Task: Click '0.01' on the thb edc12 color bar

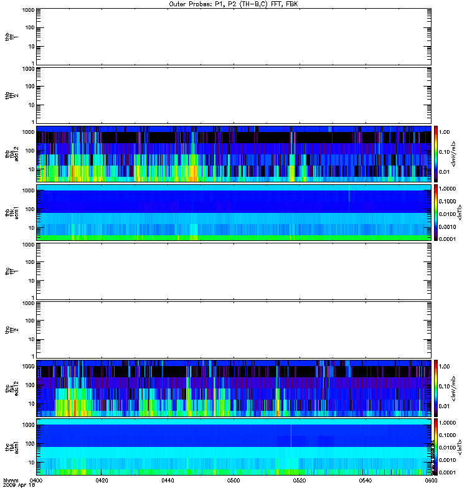Action: 444,172
